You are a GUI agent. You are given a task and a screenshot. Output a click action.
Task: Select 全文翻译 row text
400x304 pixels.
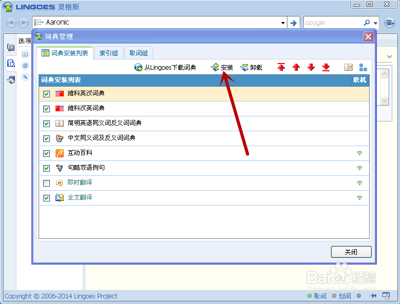(80, 197)
